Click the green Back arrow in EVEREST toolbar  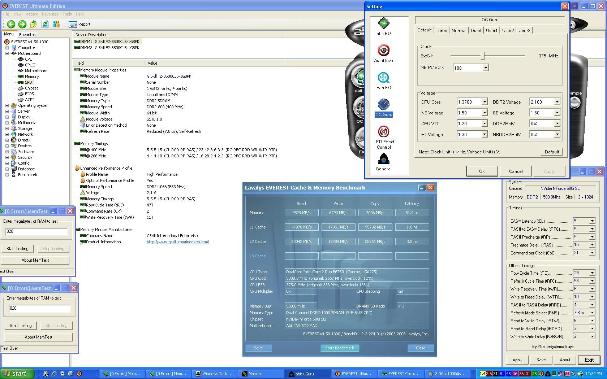click(11, 24)
